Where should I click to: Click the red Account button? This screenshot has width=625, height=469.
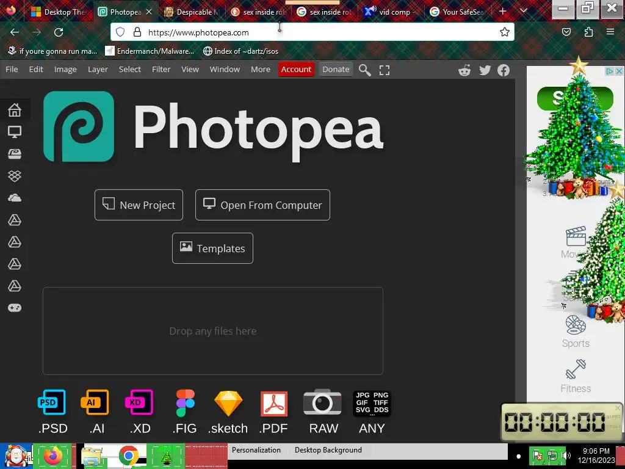pos(296,70)
